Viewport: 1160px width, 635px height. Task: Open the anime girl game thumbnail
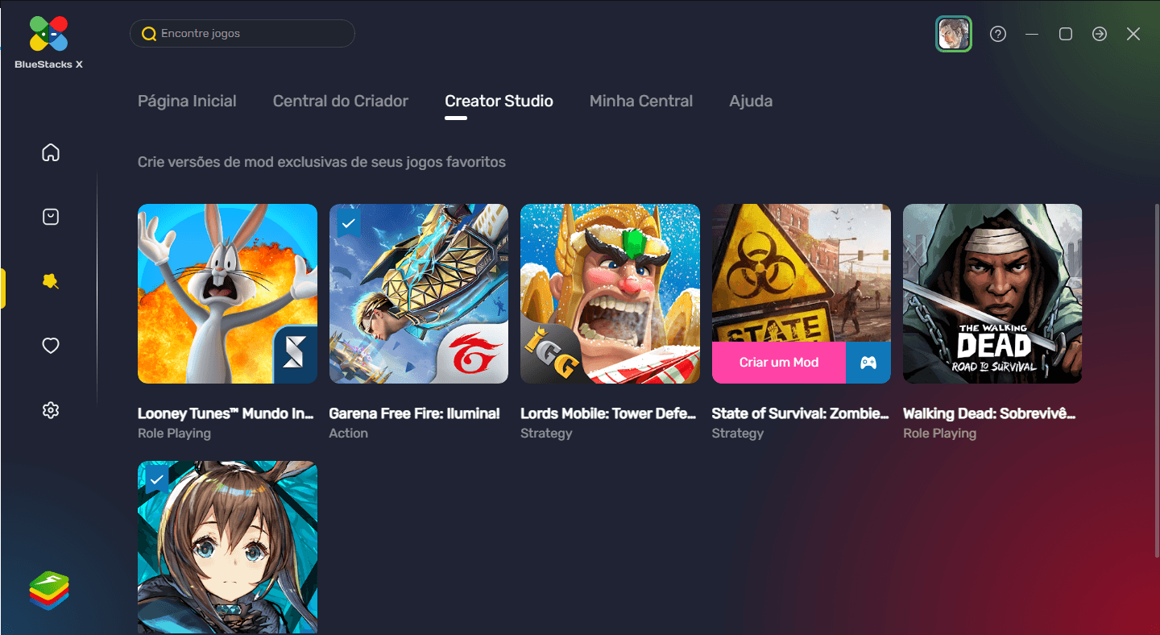tap(227, 547)
